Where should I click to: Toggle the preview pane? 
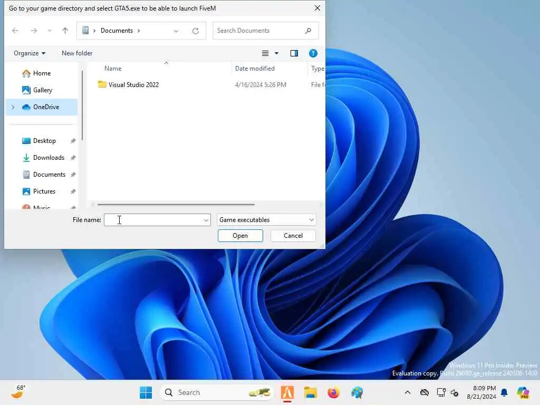click(294, 53)
